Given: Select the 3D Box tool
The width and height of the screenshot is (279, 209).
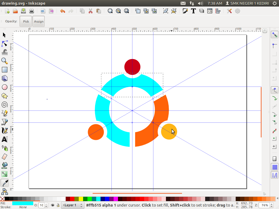Looking at the screenshot, I should [5, 78].
